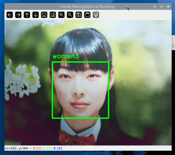
Task: Click the pan left arrow icon
Action: (x=10, y=15)
